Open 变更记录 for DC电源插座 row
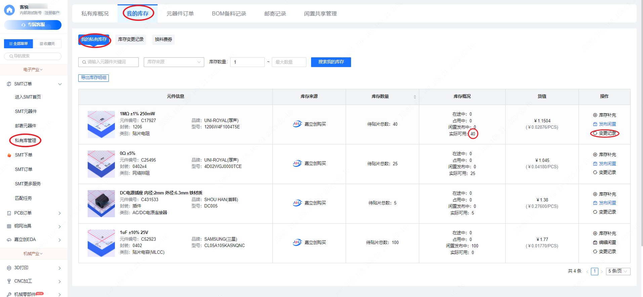Screen dimensions: 643x297 pyautogui.click(x=604, y=212)
